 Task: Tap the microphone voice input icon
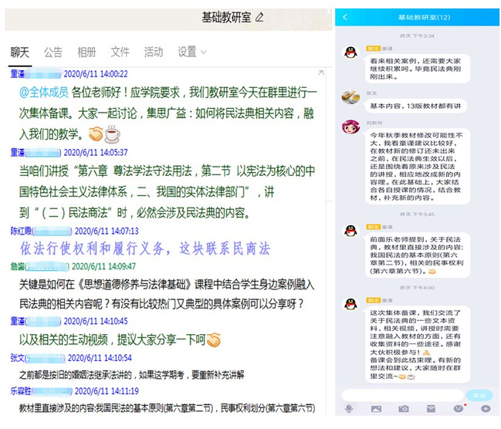(349, 408)
